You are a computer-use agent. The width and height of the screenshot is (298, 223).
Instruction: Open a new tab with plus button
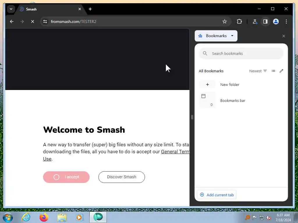point(90,9)
